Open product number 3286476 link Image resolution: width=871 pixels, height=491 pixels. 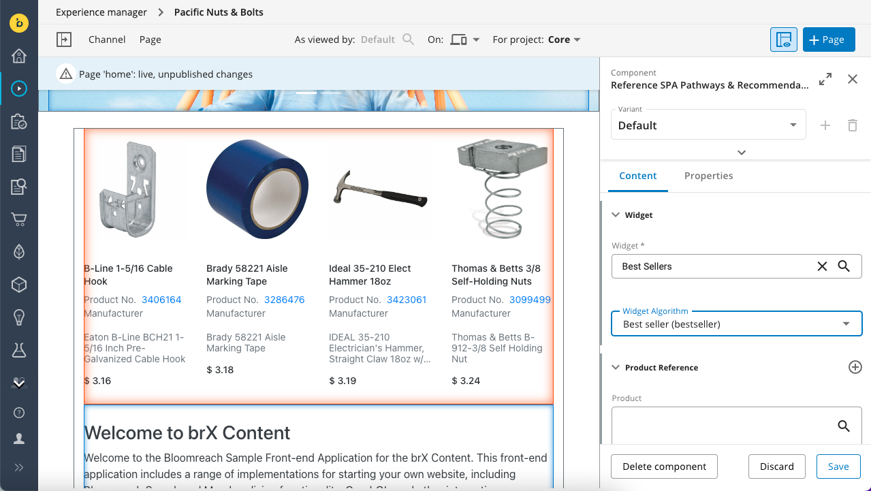tap(285, 300)
